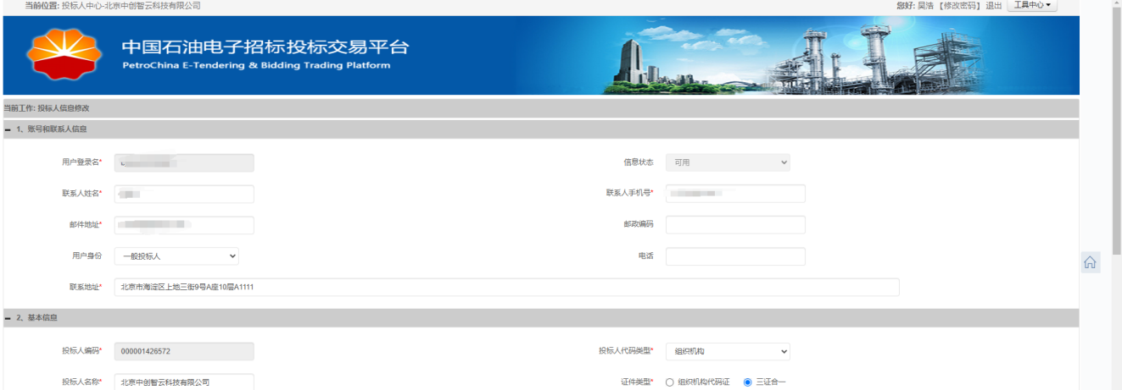Open the 修改密码 link
The image size is (1122, 390).
coord(960,6)
